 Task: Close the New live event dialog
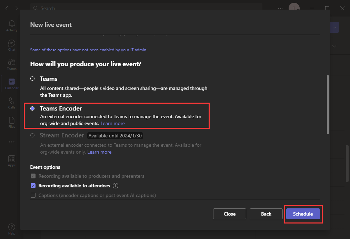[x=229, y=214]
